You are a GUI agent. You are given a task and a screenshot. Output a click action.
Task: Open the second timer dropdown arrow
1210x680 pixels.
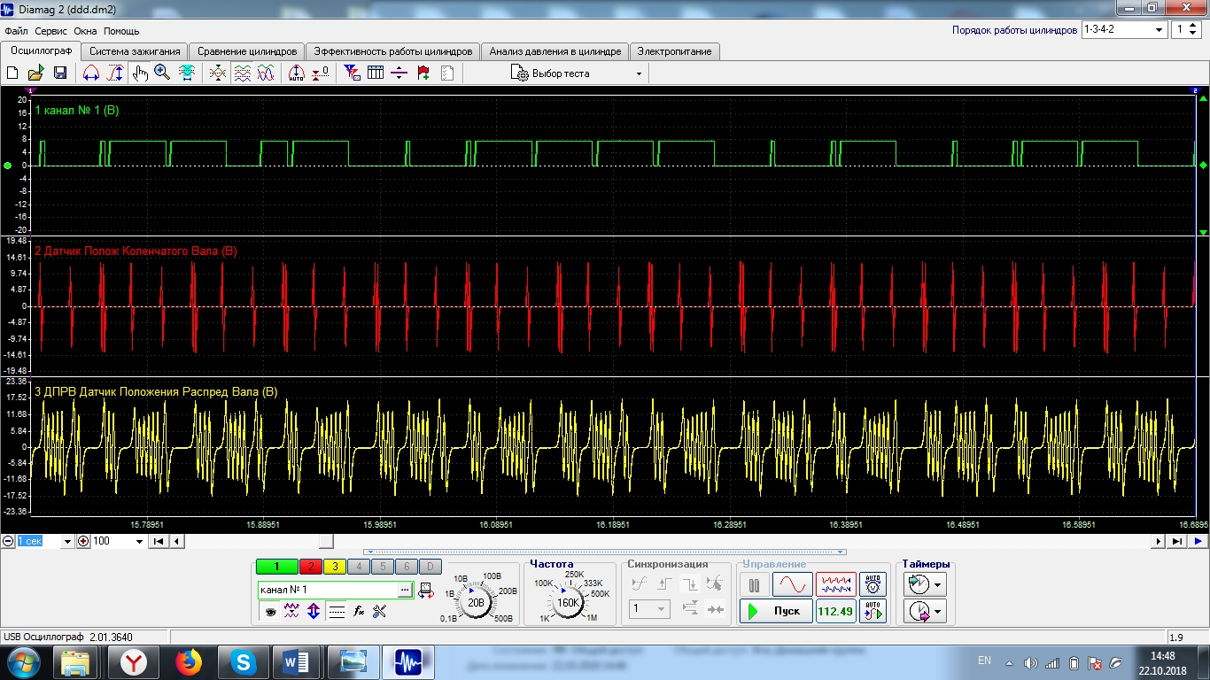pos(938,611)
